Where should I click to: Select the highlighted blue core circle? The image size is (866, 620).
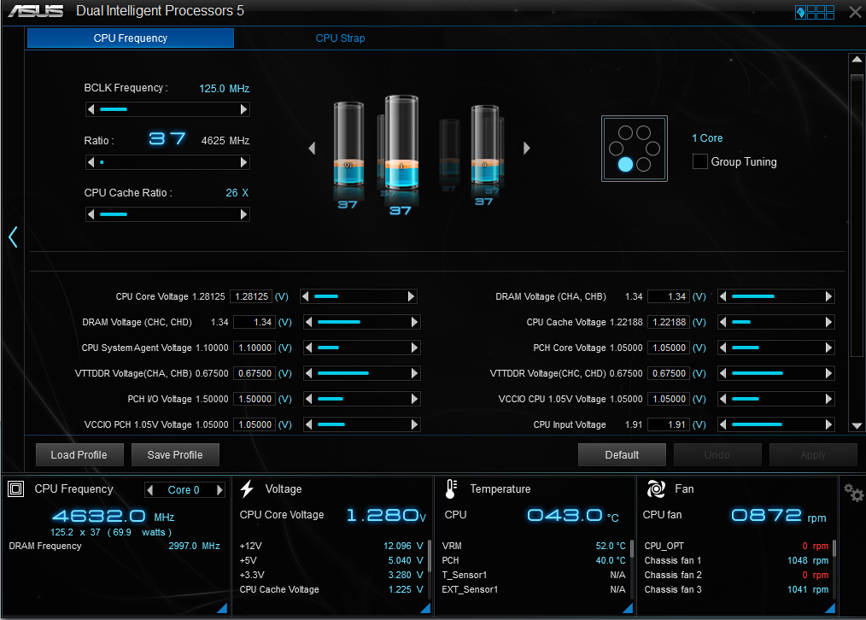(x=625, y=165)
